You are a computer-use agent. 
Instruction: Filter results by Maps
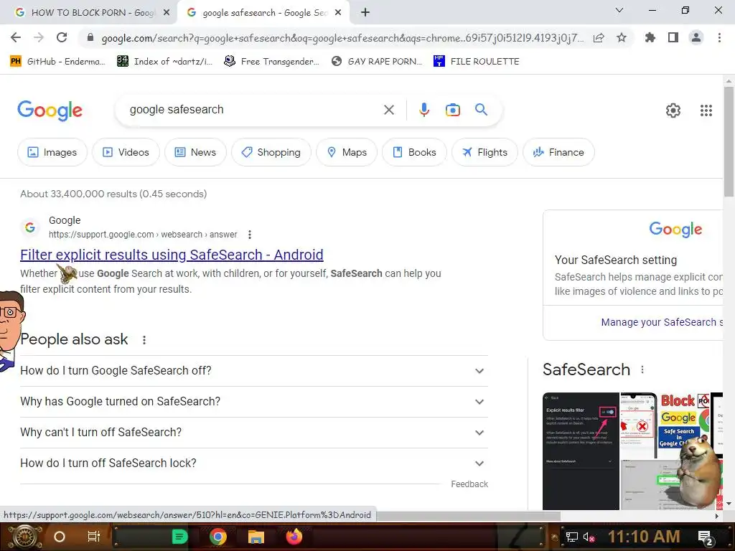click(347, 152)
